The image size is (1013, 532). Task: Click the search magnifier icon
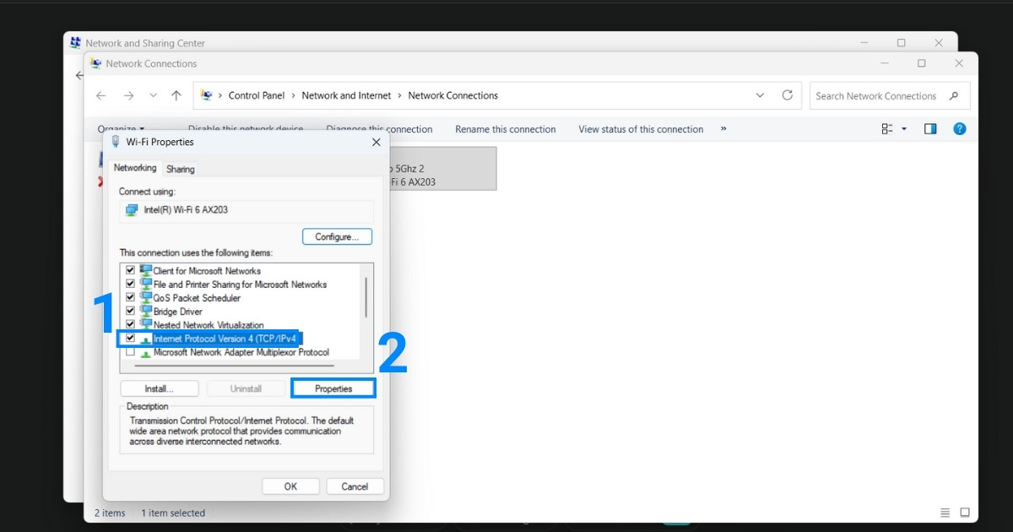pyautogui.click(x=954, y=96)
